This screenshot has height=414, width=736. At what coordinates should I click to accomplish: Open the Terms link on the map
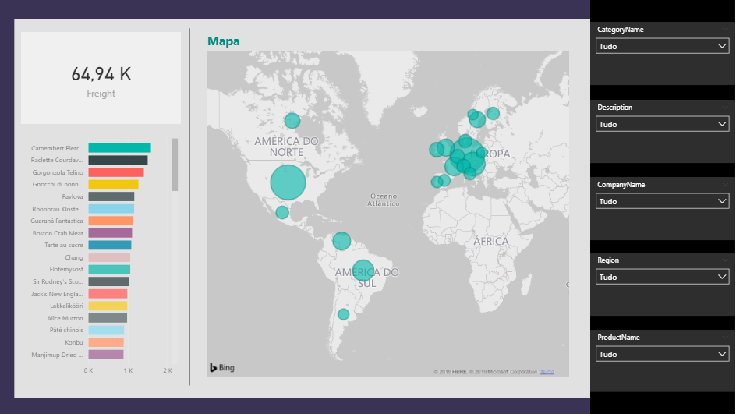(547, 371)
